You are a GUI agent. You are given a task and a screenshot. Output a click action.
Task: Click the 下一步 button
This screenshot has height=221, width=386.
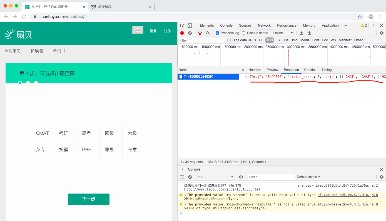tap(89, 199)
